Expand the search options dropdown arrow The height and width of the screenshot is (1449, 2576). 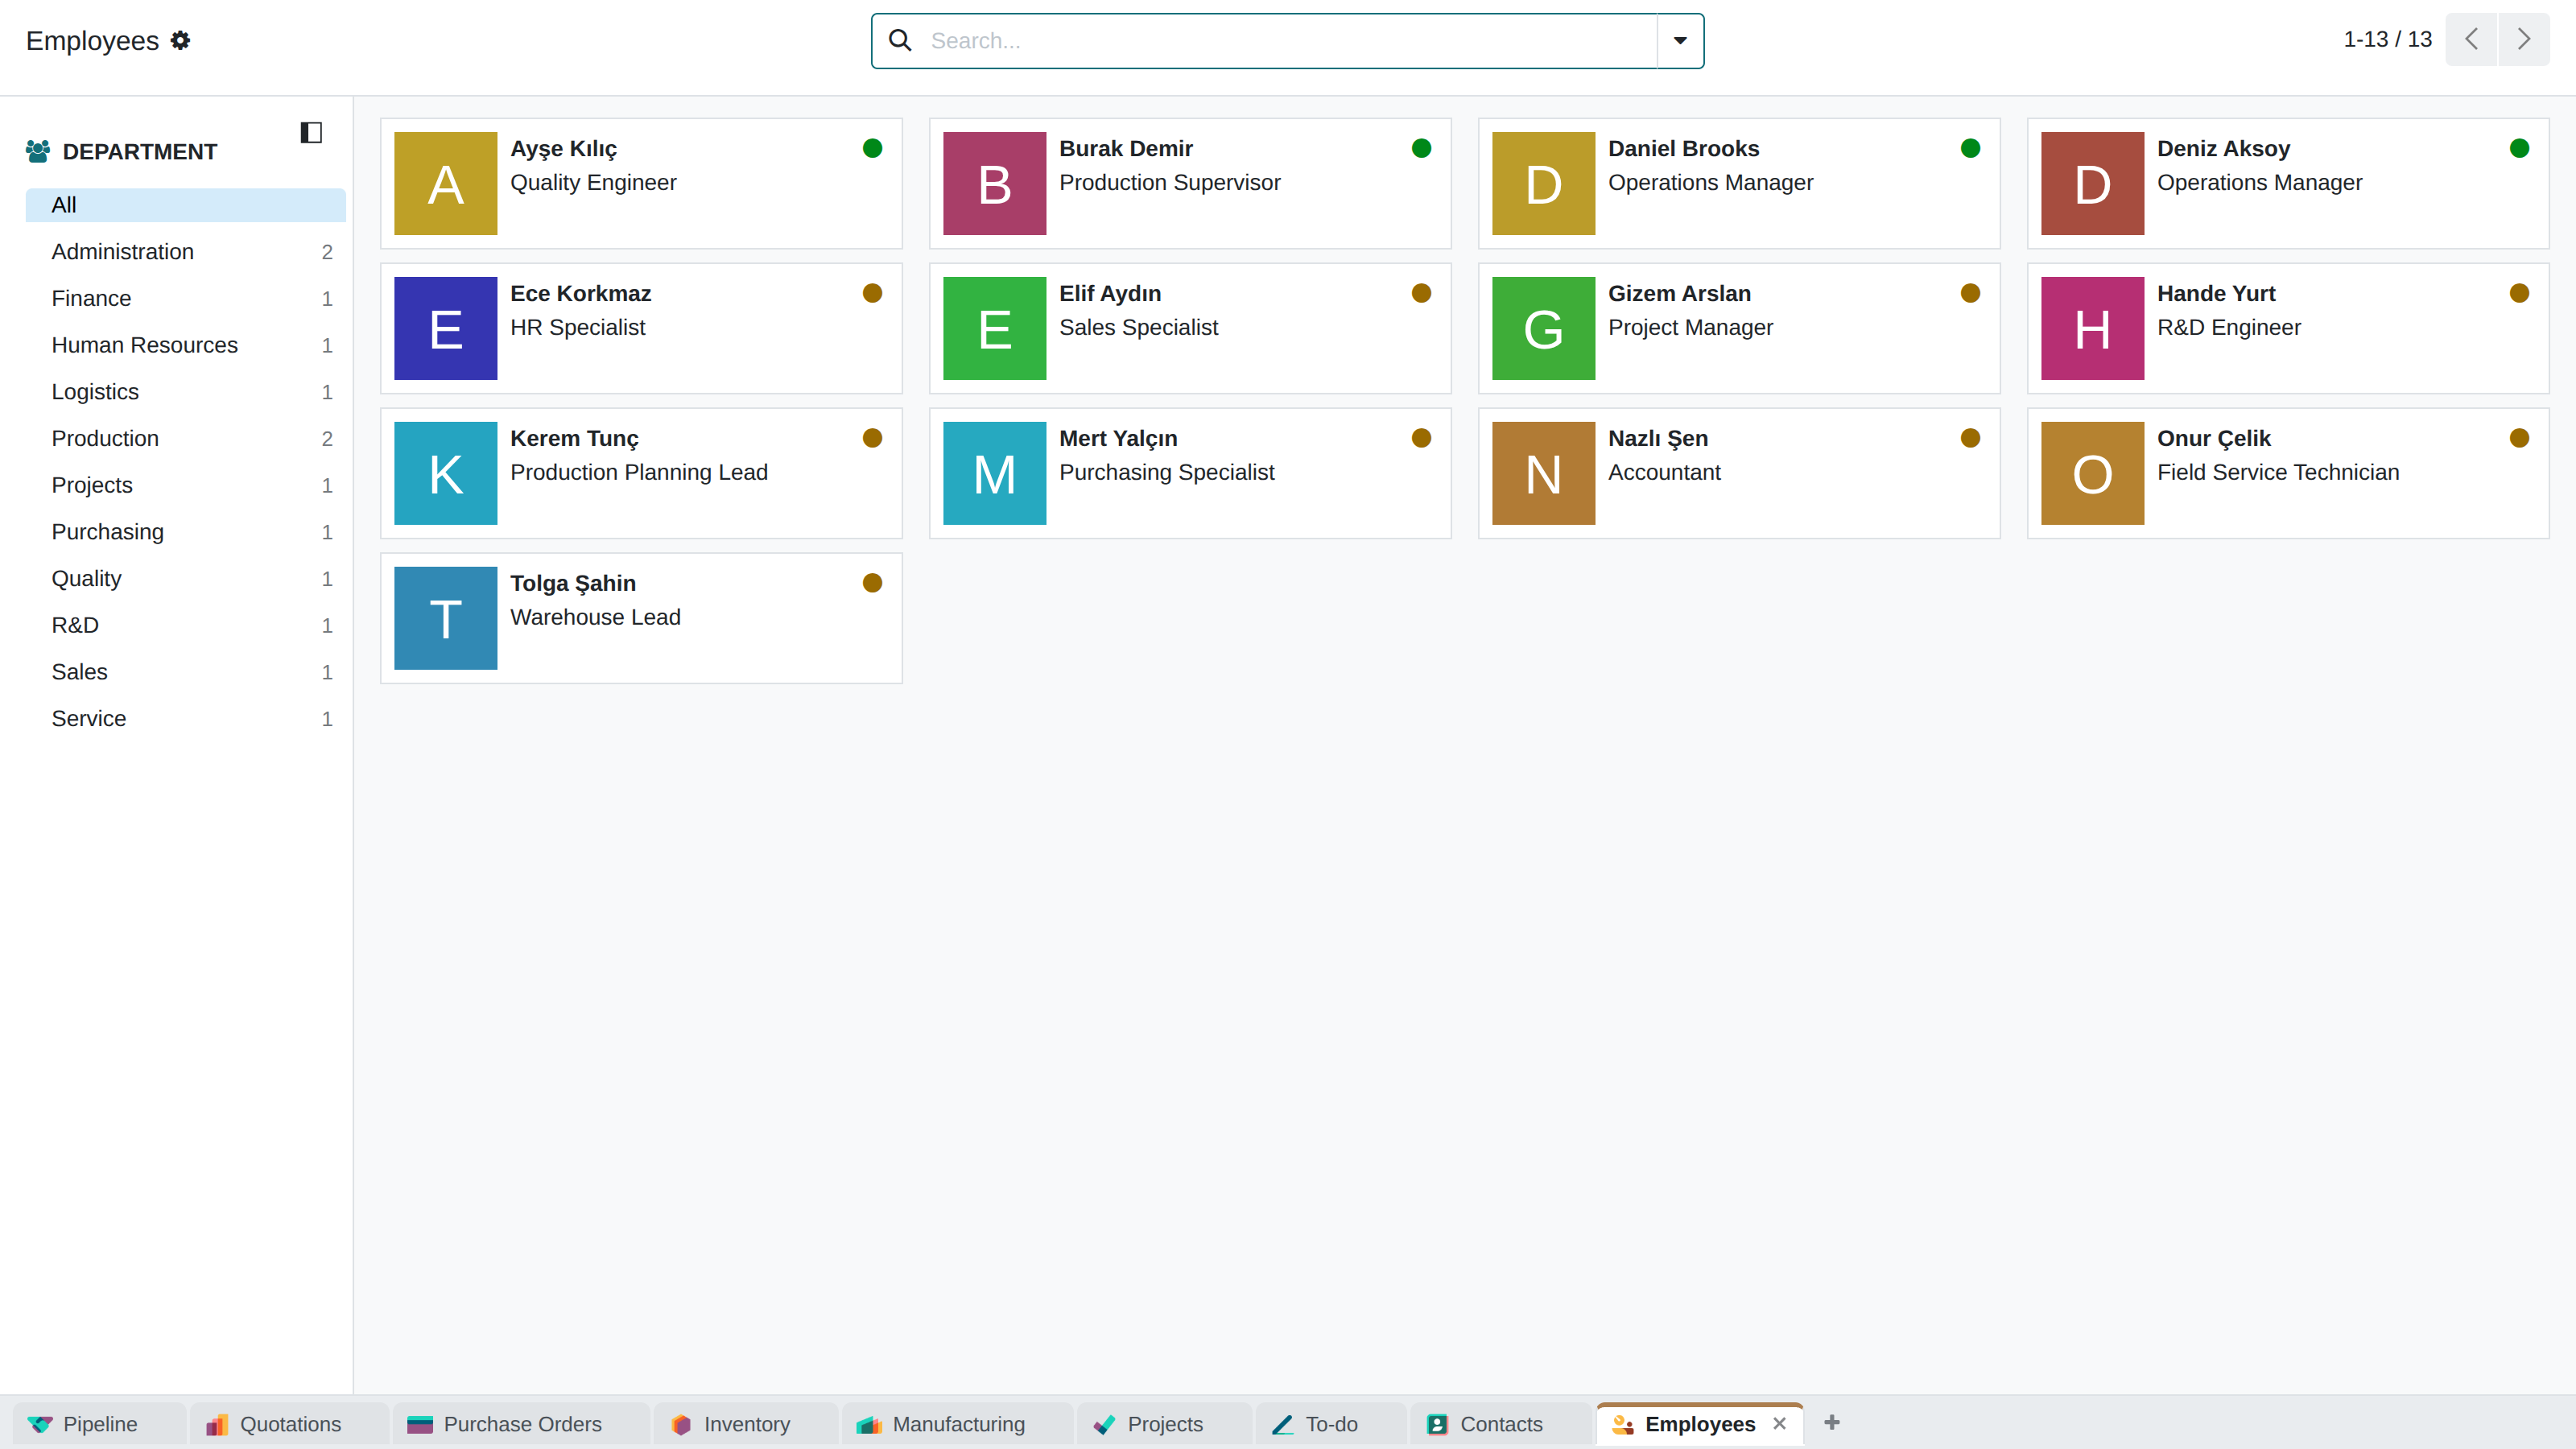pyautogui.click(x=1680, y=41)
